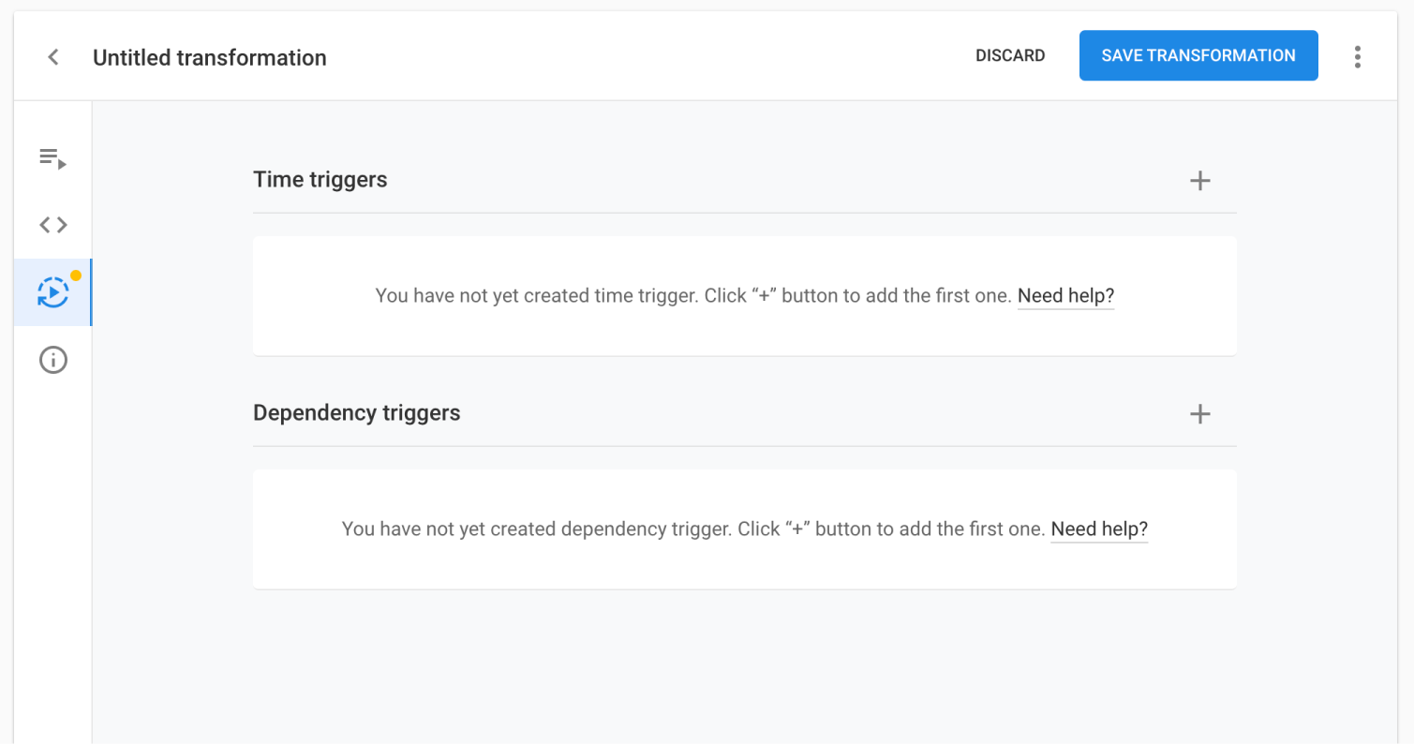1414x744 pixels.
Task: Go back using the left chevron arrow
Action: (53, 57)
